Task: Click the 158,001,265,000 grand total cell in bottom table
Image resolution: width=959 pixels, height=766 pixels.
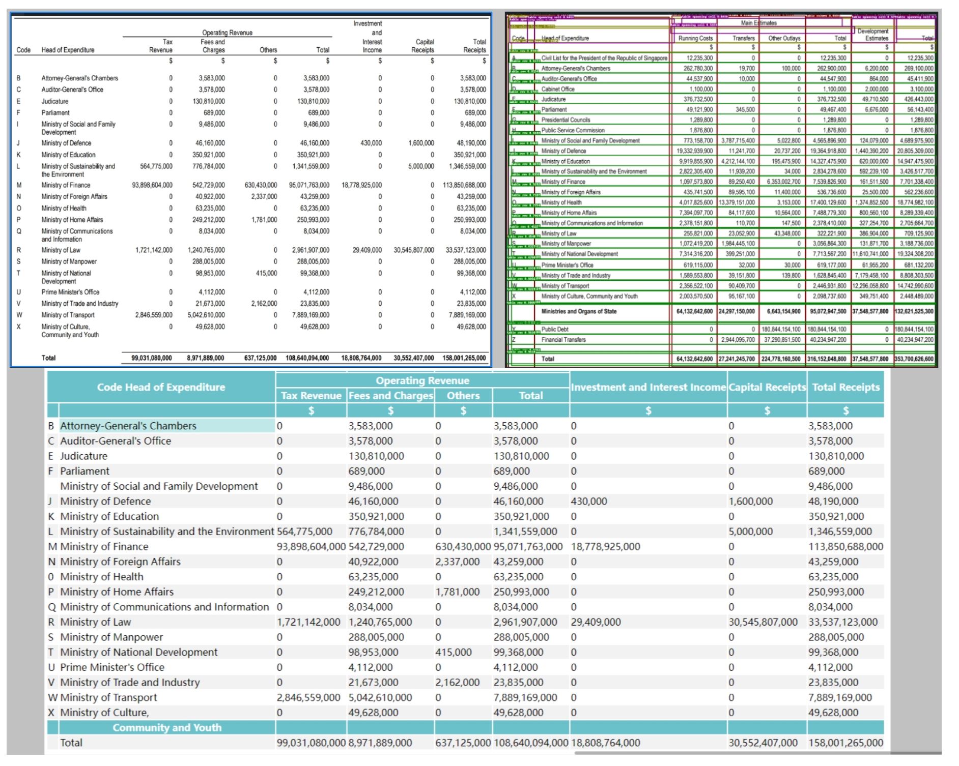Action: pos(845,743)
